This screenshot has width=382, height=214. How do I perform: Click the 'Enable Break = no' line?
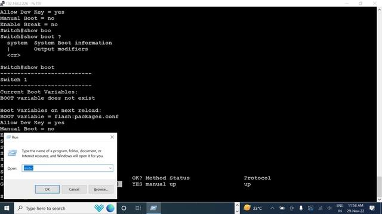pyautogui.click(x=29, y=24)
